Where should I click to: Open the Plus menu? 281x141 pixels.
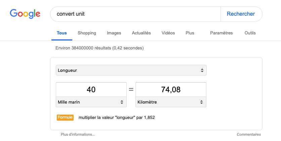pos(190,33)
